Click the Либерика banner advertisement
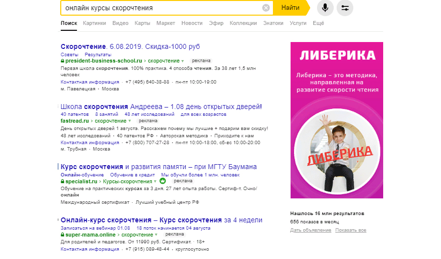This screenshot has height=259, width=441. [337, 120]
